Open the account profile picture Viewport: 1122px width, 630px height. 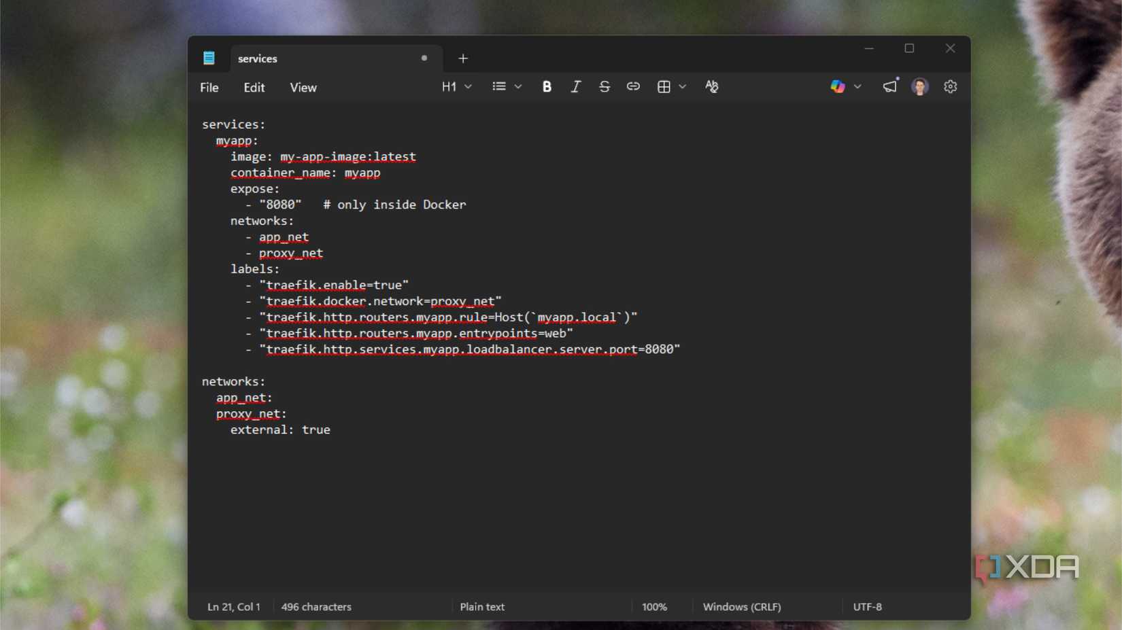(x=920, y=87)
